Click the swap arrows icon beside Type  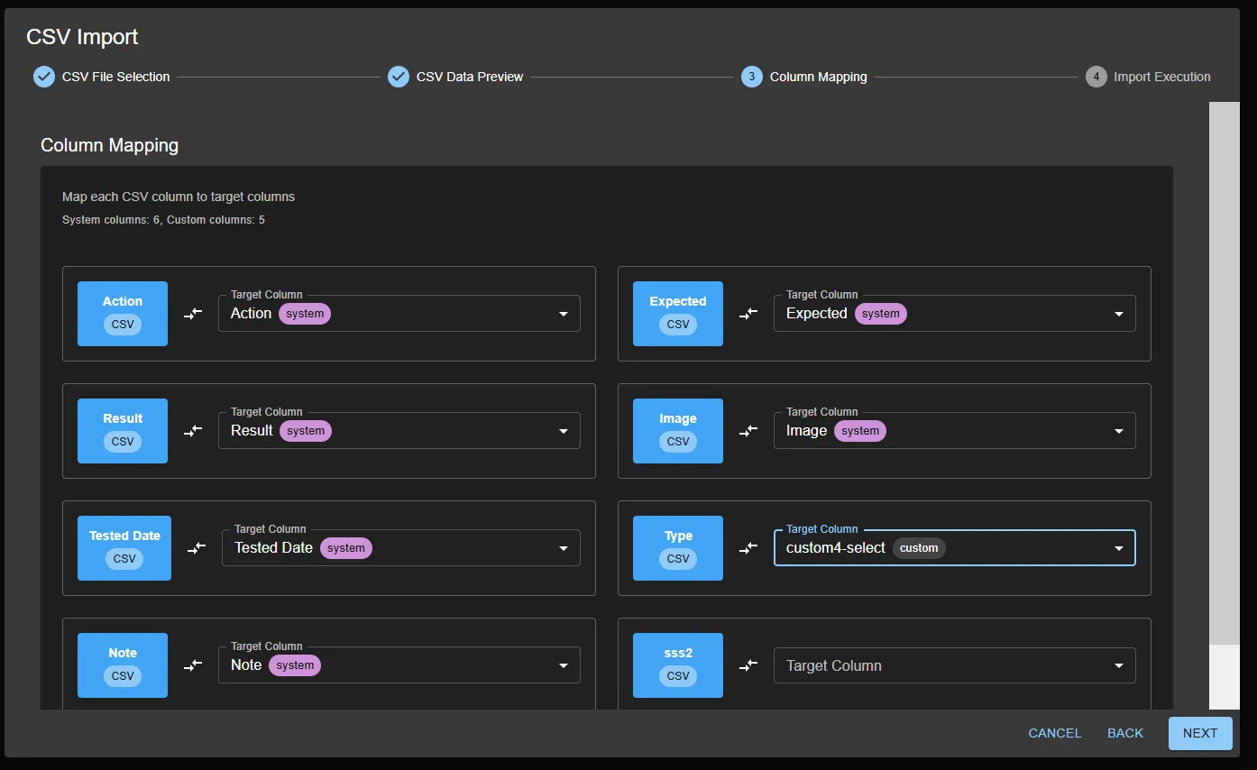748,548
